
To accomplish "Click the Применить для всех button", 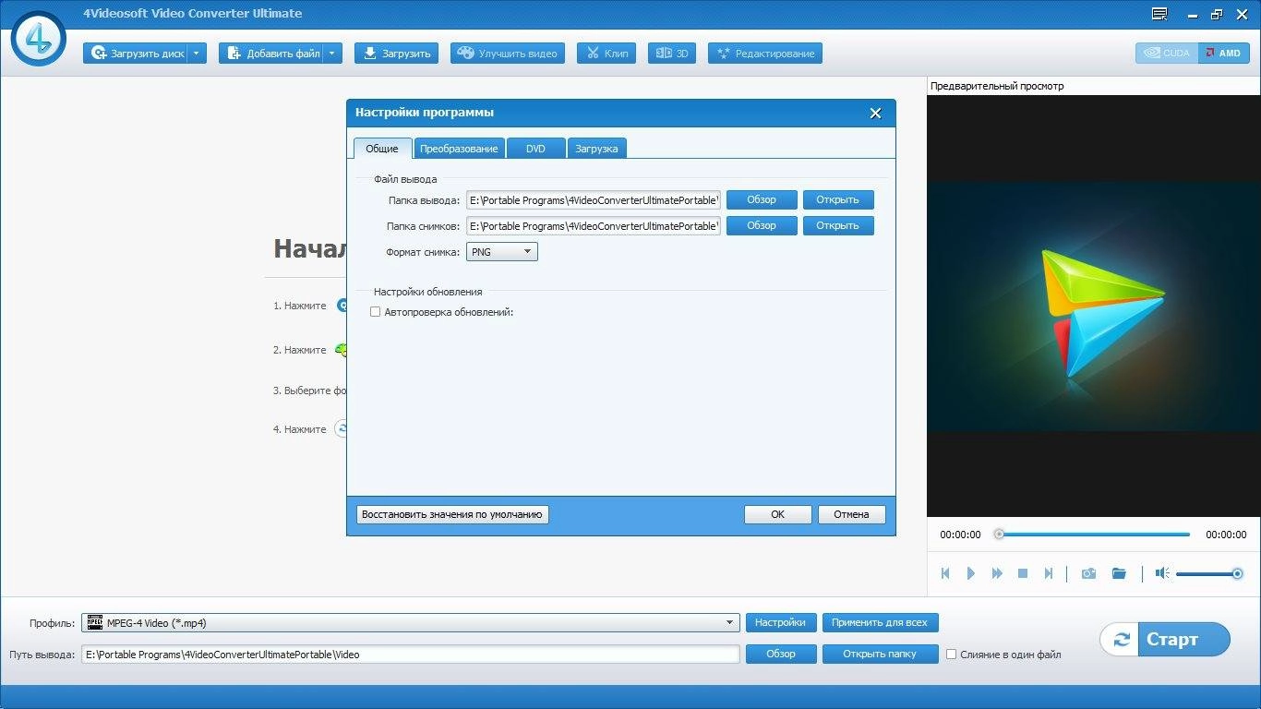I will [x=880, y=622].
